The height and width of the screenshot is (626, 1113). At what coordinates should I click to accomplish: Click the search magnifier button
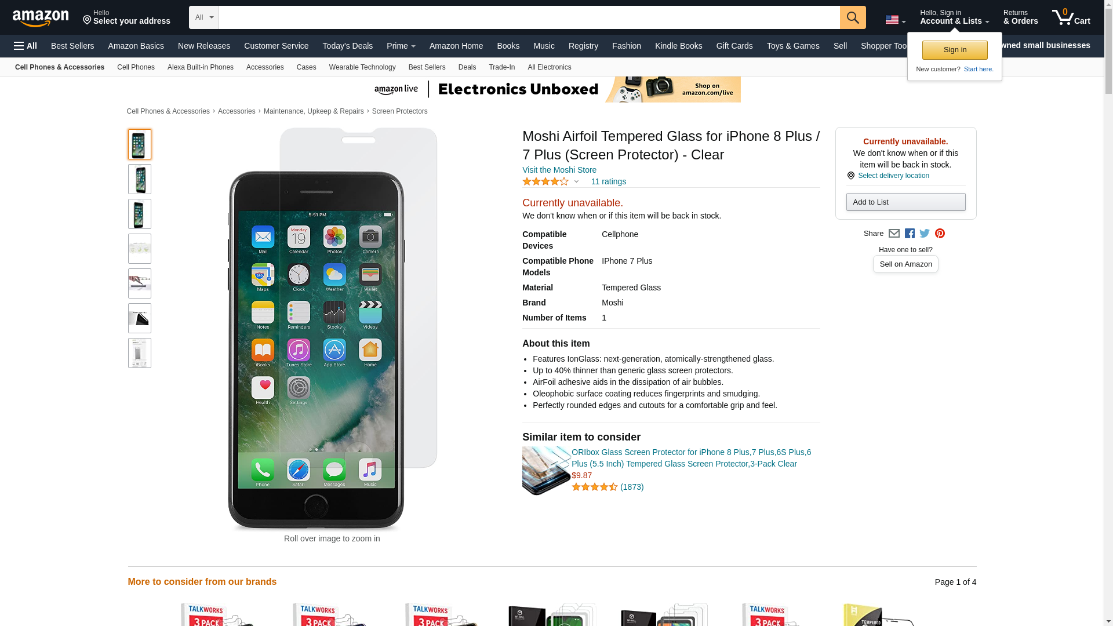click(x=853, y=17)
